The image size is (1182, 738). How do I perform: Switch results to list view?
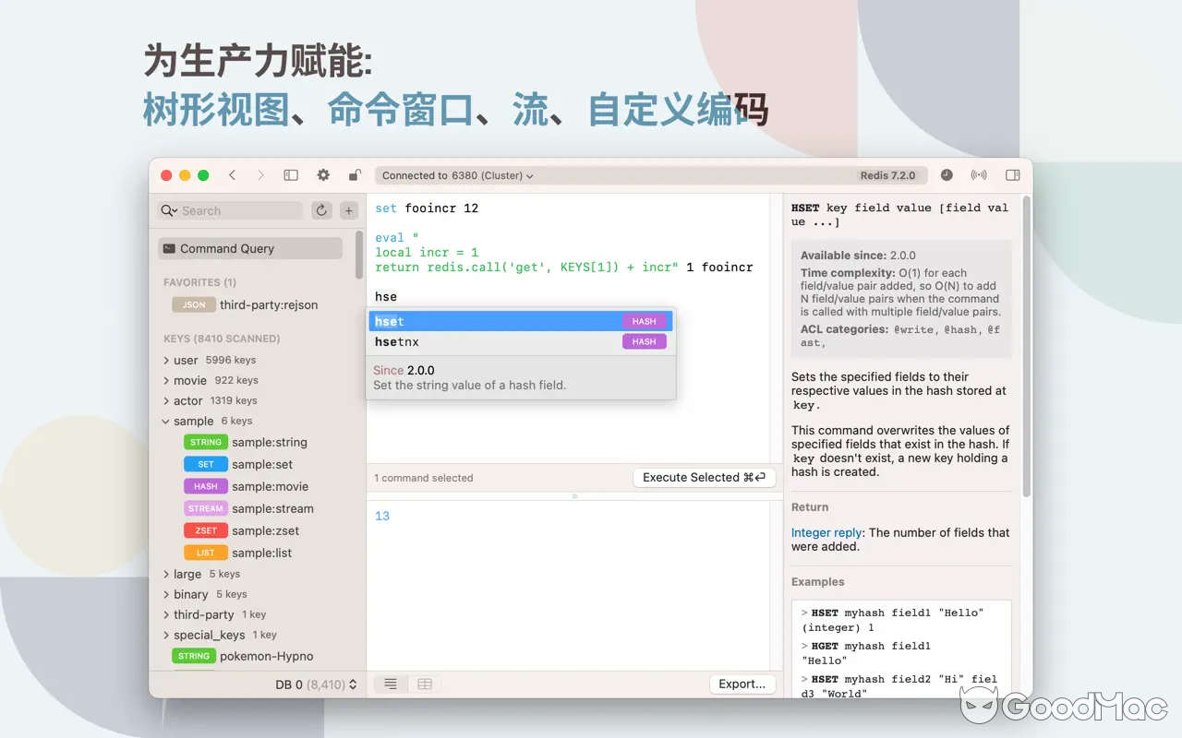[389, 684]
